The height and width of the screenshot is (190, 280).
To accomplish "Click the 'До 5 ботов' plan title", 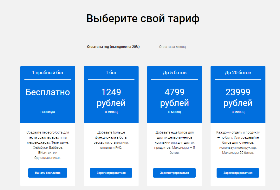I will click(174, 73).
